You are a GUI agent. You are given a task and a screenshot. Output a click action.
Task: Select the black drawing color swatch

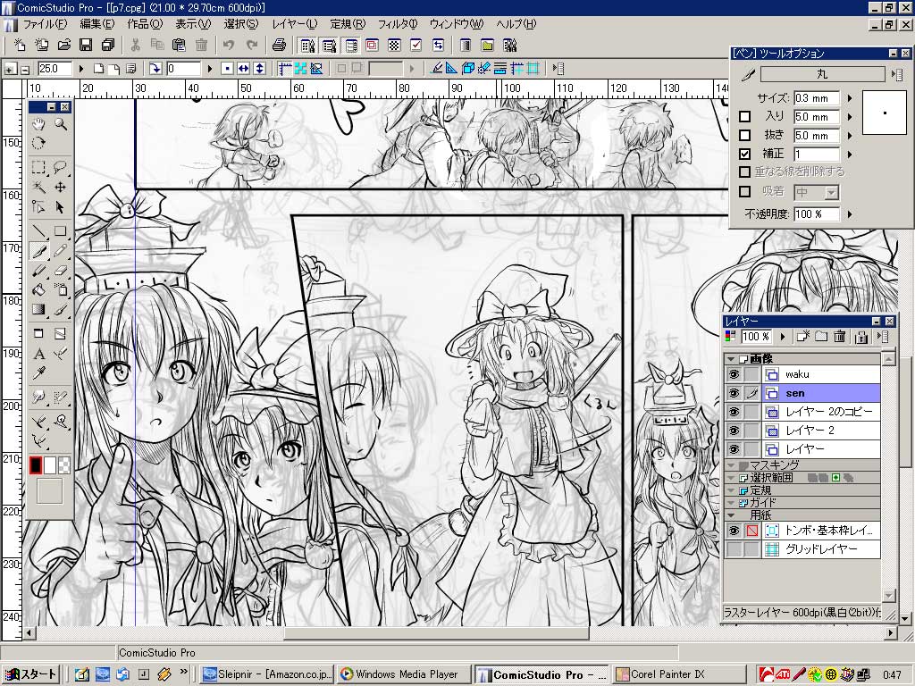[x=36, y=464]
